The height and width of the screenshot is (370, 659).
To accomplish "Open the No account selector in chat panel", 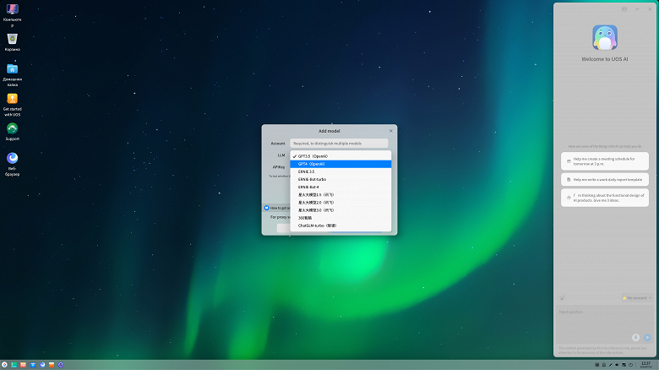I will (x=636, y=298).
